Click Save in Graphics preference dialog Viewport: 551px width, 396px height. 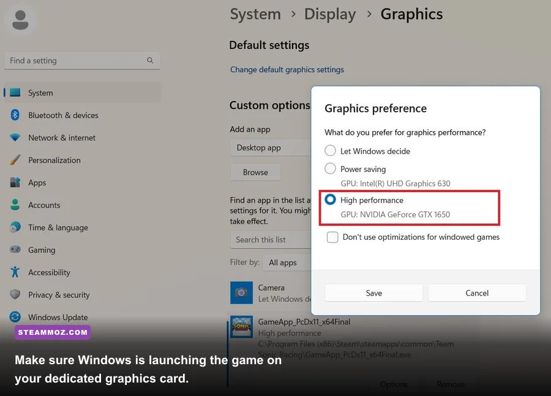pos(374,293)
